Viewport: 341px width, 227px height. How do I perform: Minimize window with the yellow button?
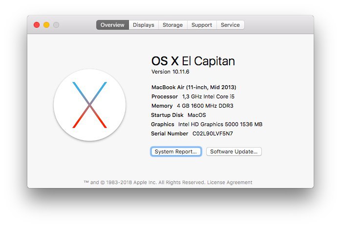46,25
